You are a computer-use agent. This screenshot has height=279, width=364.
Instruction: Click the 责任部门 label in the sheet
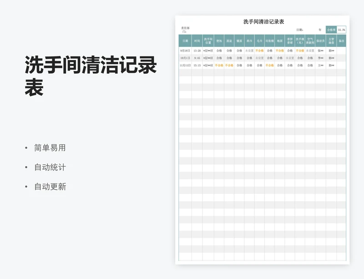185,30
